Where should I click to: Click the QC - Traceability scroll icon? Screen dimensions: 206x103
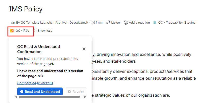(155, 23)
